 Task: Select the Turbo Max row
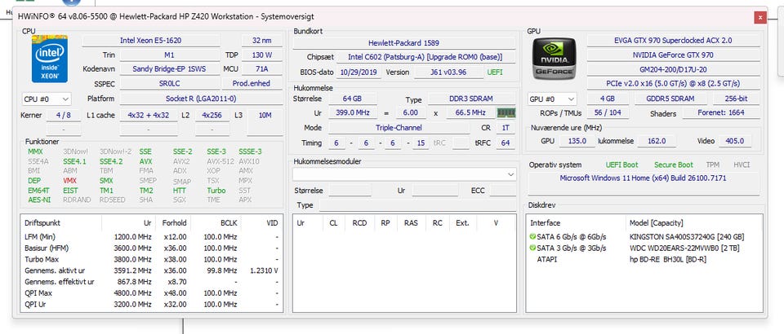click(40, 259)
